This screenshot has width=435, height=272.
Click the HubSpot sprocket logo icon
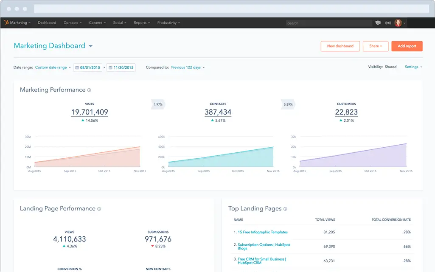[6, 22]
